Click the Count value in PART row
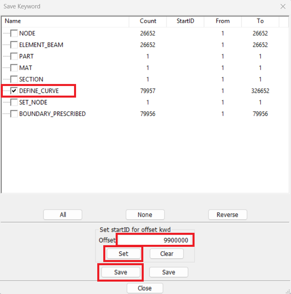291x294 pixels. pos(148,56)
